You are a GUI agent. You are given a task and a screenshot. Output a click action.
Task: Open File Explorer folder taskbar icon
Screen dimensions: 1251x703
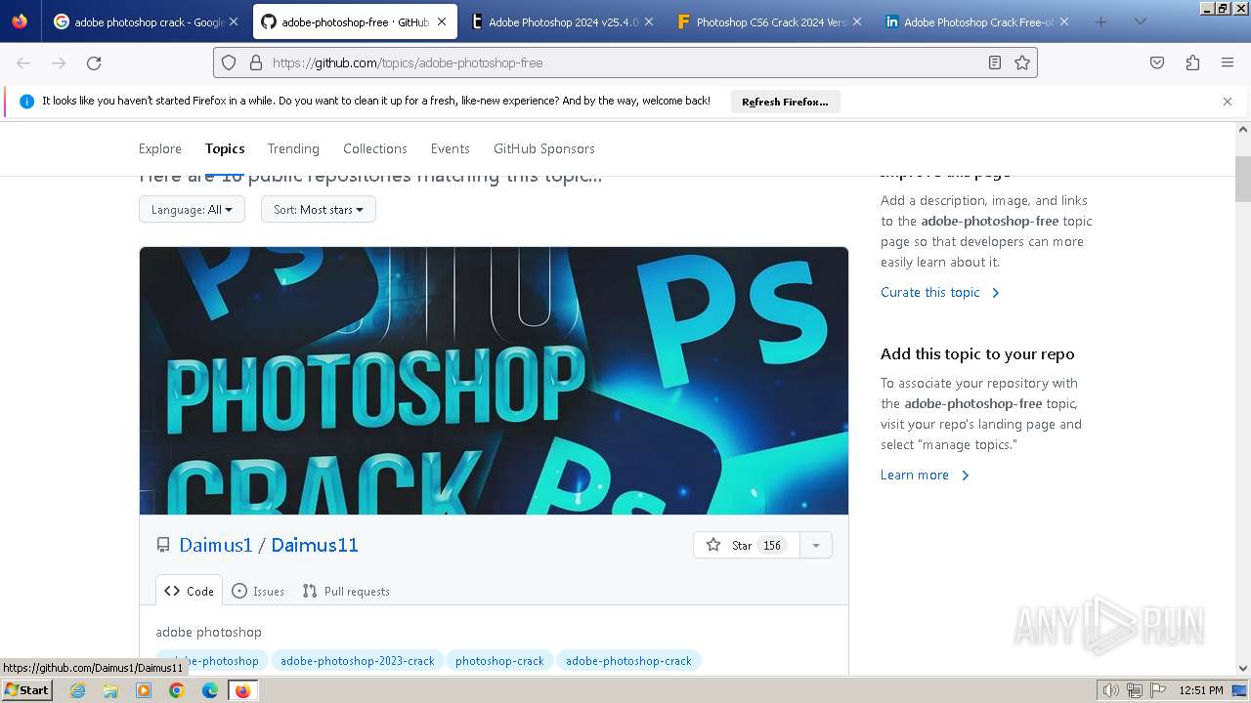click(x=110, y=690)
